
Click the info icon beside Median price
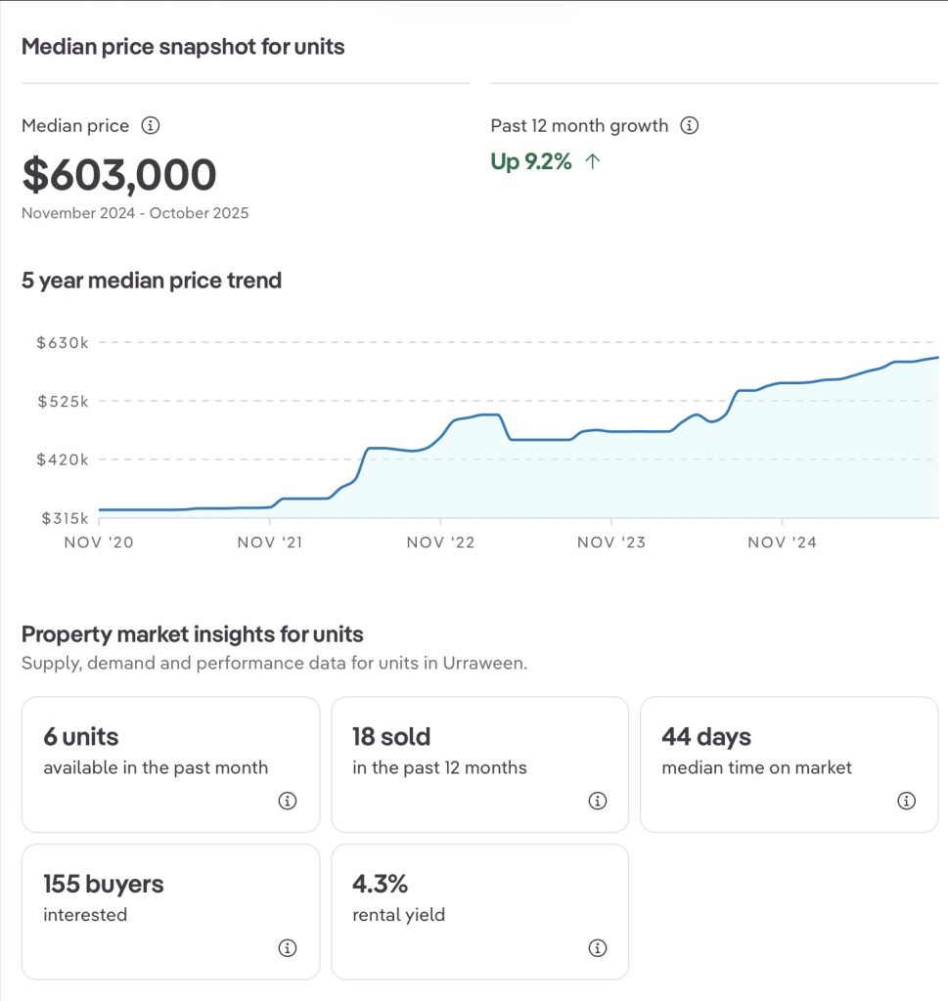[x=151, y=126]
